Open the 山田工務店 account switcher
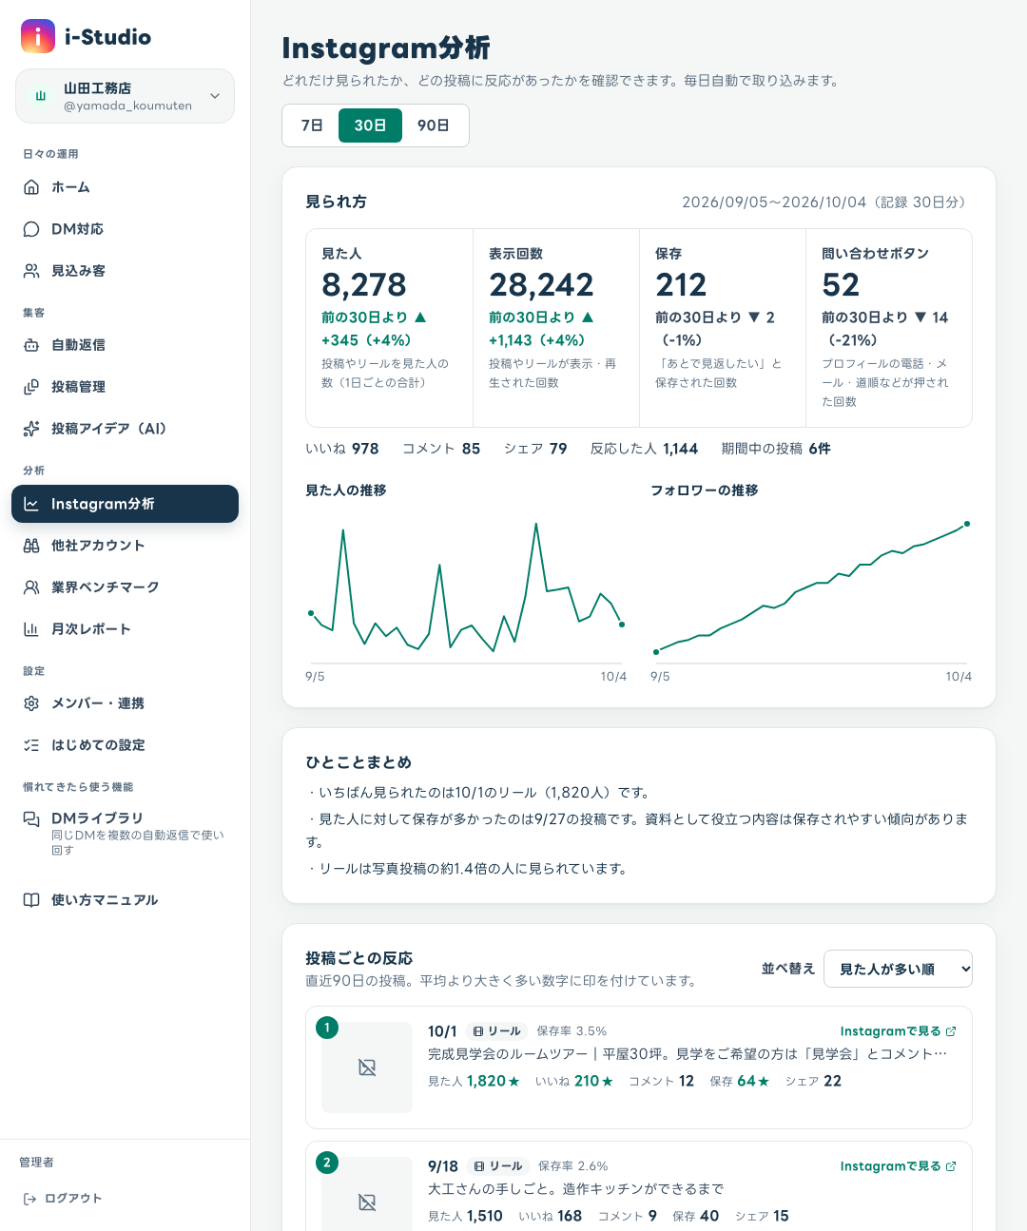The width and height of the screenshot is (1027, 1231). pos(125,96)
